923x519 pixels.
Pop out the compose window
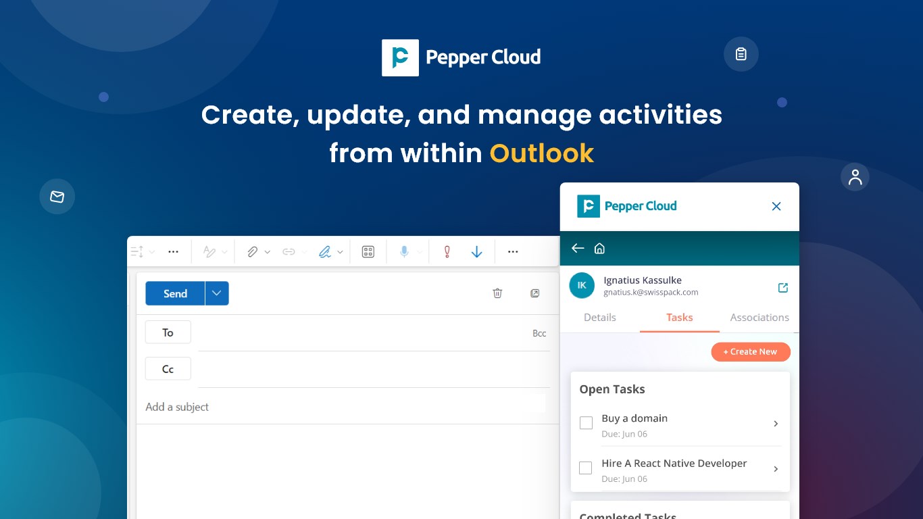tap(534, 293)
